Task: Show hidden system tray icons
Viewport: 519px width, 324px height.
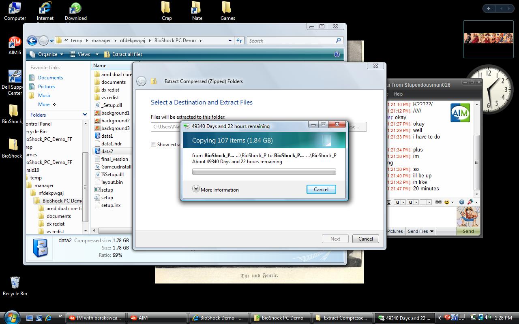Action: 440,318
